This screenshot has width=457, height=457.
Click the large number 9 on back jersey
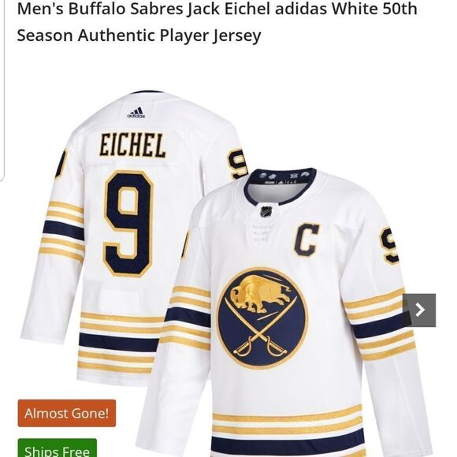(128, 224)
